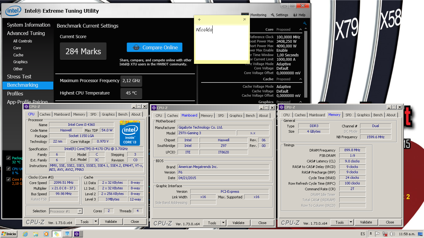Click Validate in first CPU-Z window
Screen dimensions: 424x238
tap(111, 222)
